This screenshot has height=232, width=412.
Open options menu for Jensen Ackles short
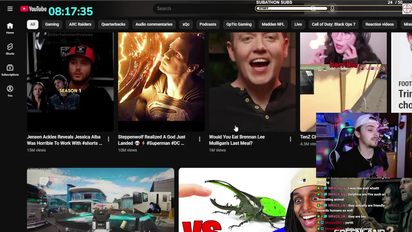coord(108,139)
